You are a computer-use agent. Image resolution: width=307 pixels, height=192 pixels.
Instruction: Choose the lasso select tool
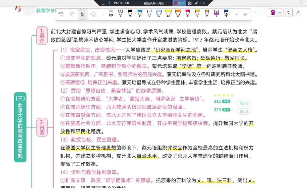tap(94, 14)
